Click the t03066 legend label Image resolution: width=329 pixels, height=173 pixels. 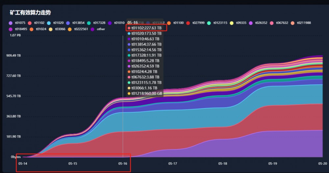[x=60, y=29]
